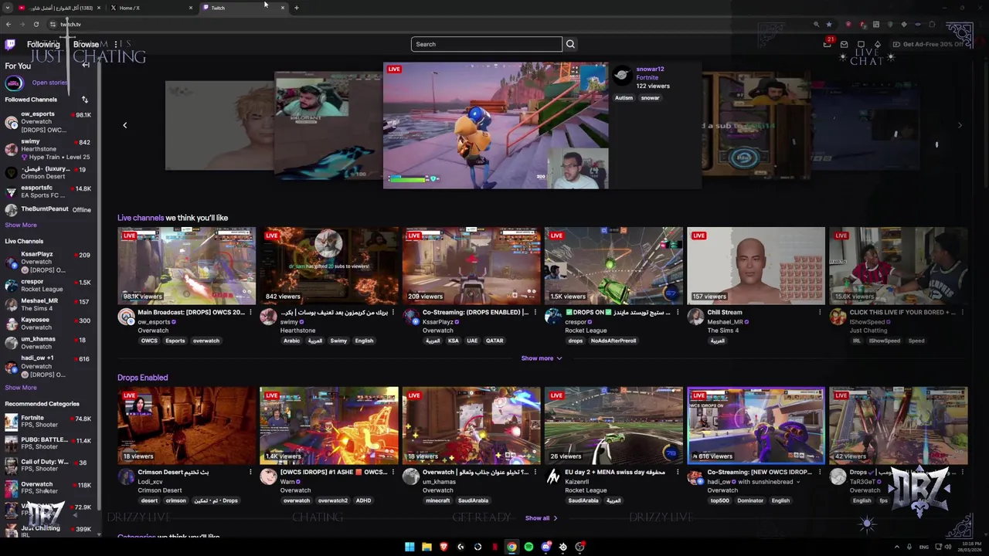Click the Esports tag under ow_esports

click(x=175, y=341)
